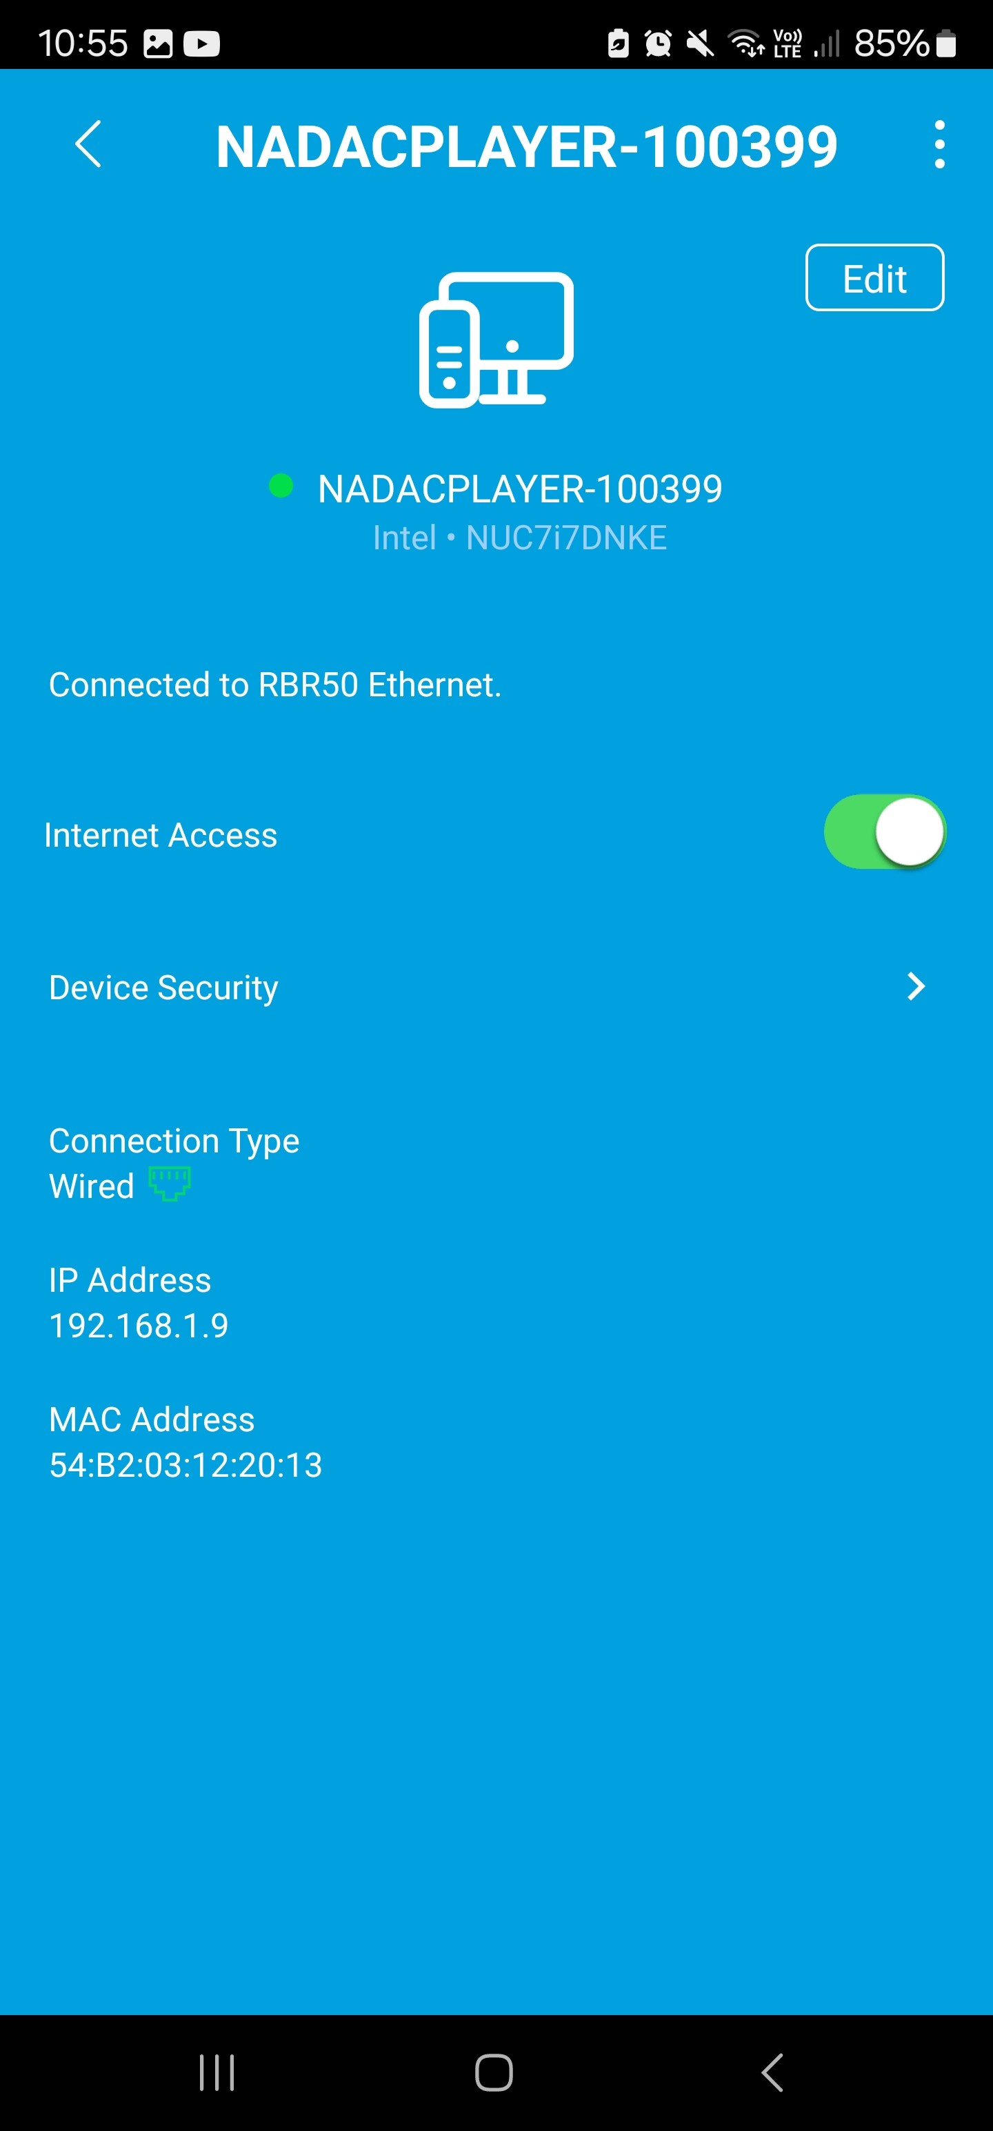Tap the Android home navigation button
The image size is (993, 2131).
[x=494, y=2072]
